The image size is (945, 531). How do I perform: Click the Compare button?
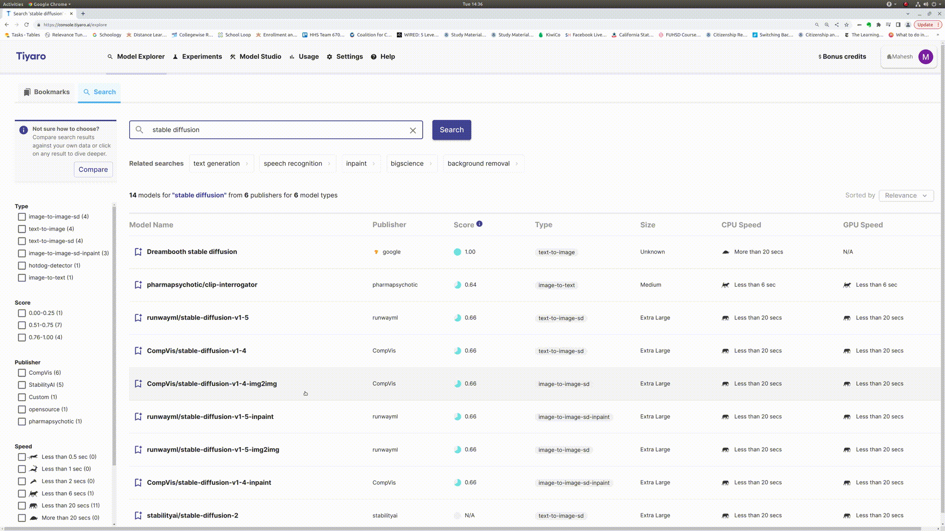(93, 170)
